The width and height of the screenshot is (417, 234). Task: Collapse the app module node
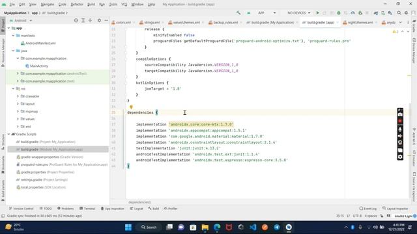[x=8, y=28]
